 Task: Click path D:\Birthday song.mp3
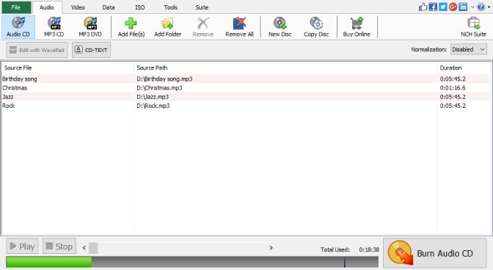coord(164,79)
